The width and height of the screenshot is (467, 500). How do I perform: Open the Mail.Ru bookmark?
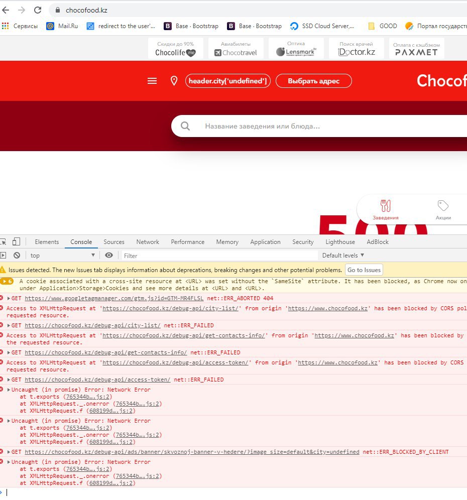pyautogui.click(x=62, y=26)
